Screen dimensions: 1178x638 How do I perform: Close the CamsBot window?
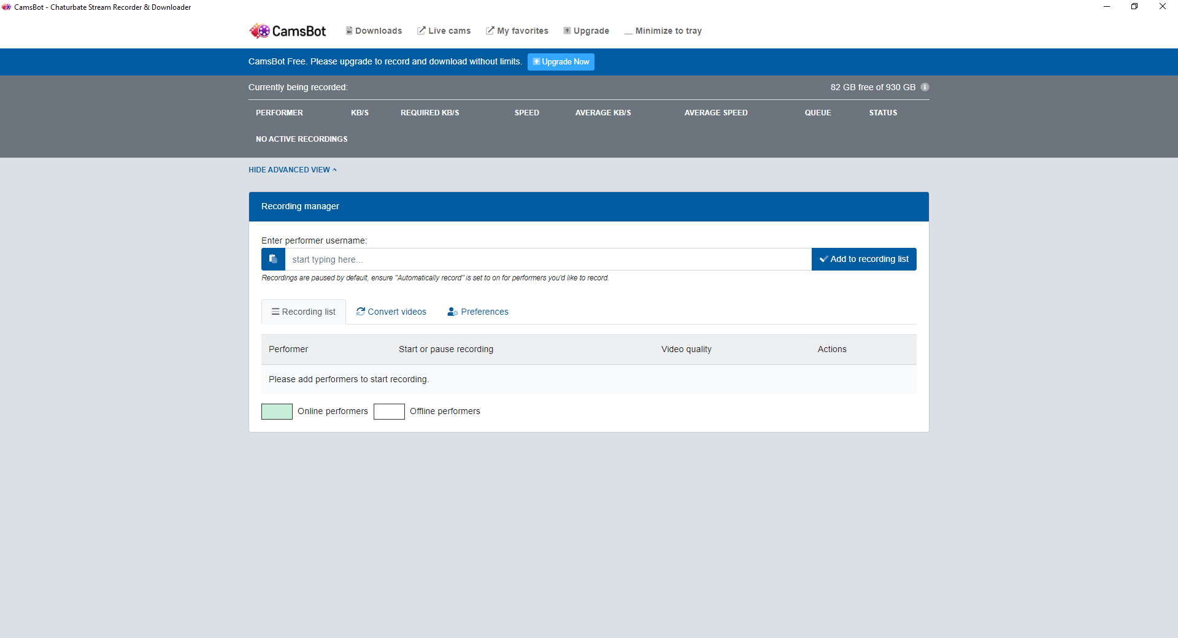coord(1163,7)
